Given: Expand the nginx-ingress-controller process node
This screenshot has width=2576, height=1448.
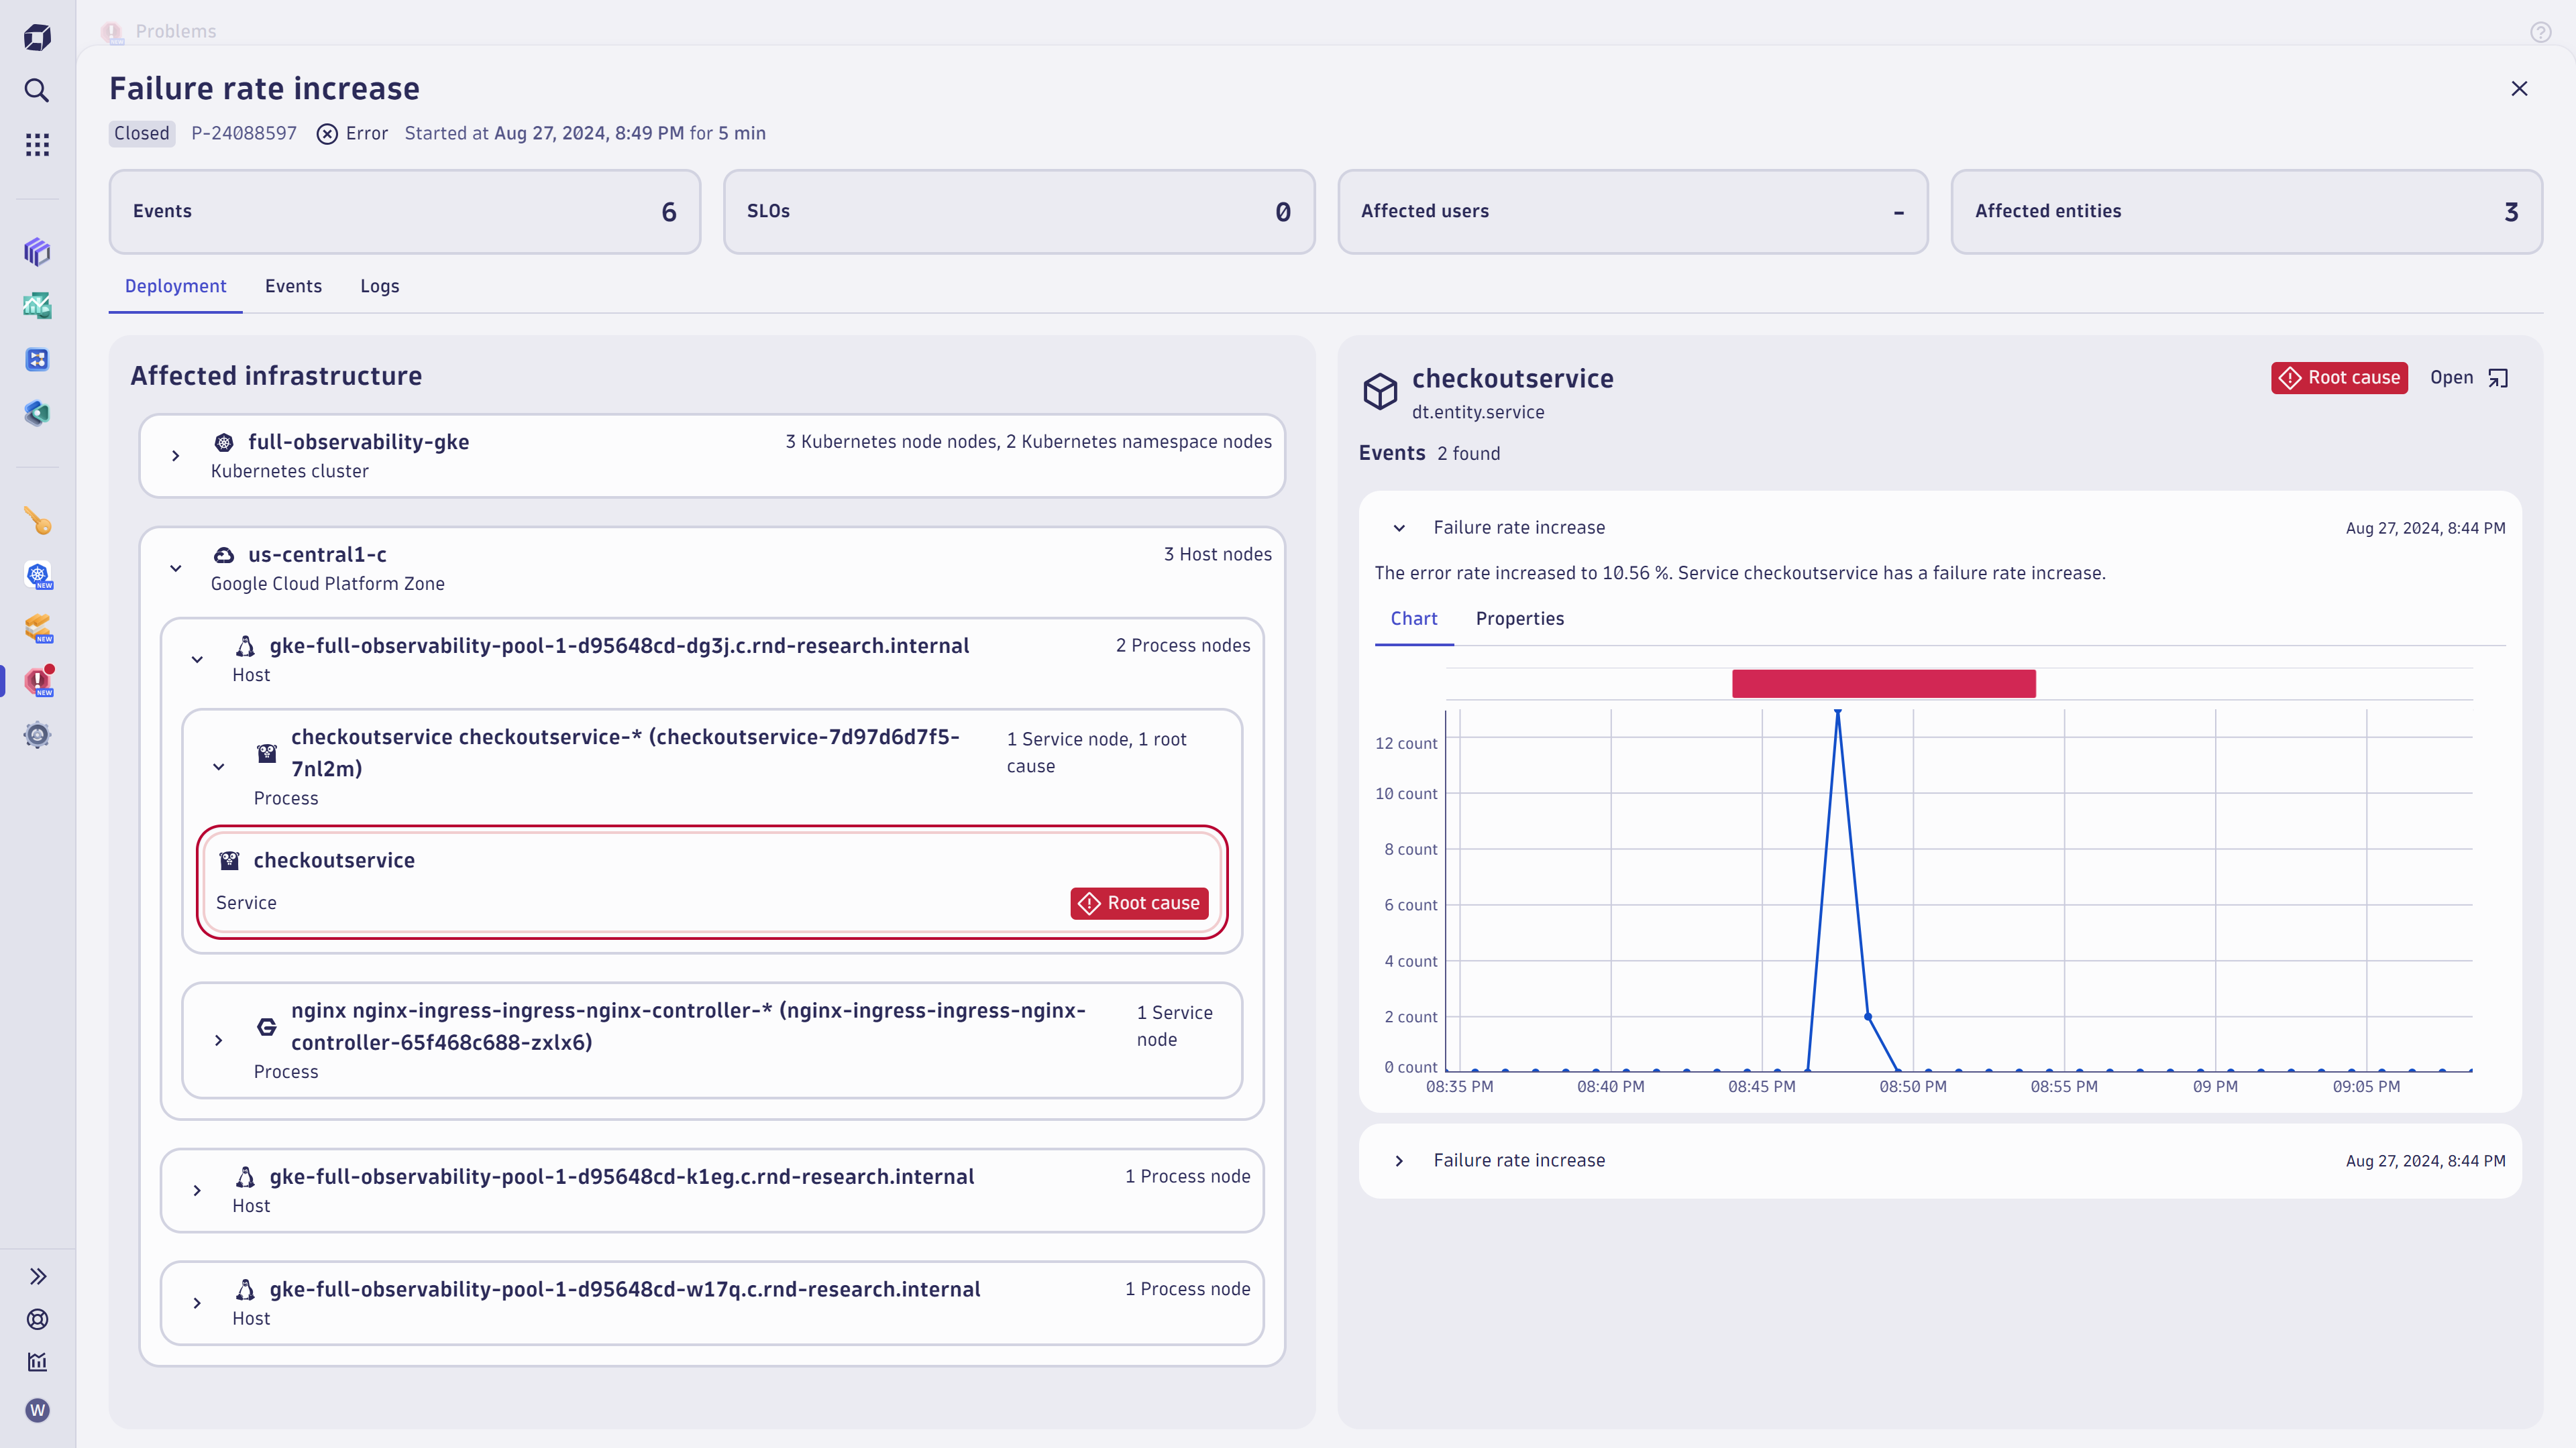Looking at the screenshot, I should pyautogui.click(x=219, y=1039).
